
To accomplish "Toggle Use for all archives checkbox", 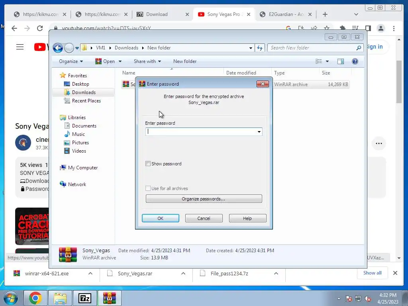I will pos(148,188).
